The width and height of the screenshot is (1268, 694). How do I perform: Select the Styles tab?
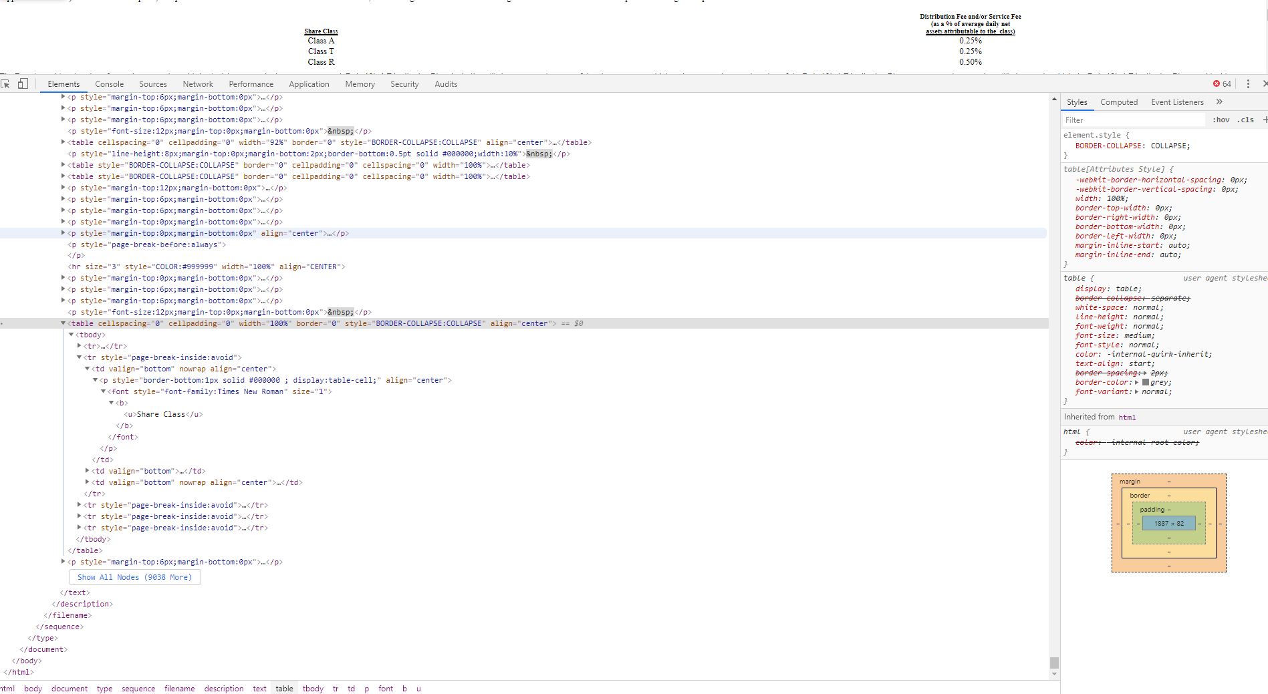click(1077, 102)
